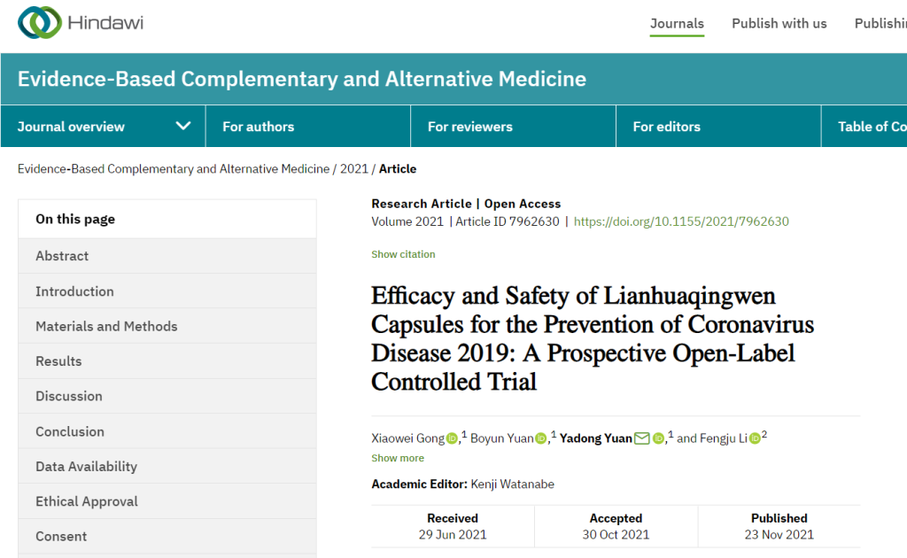Image resolution: width=907 pixels, height=558 pixels.
Task: Open the For editors tab
Action: (666, 127)
